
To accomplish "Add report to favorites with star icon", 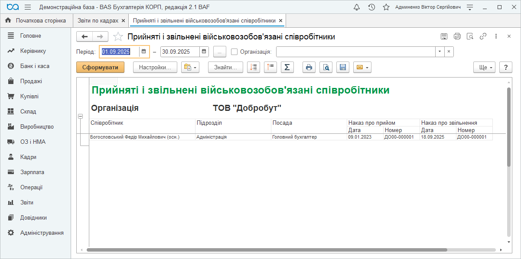I will coord(118,37).
